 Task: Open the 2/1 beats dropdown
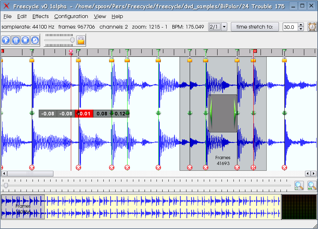tap(224, 27)
